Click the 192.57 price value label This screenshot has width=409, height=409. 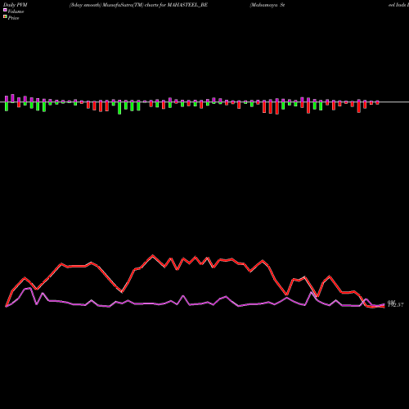396,305
